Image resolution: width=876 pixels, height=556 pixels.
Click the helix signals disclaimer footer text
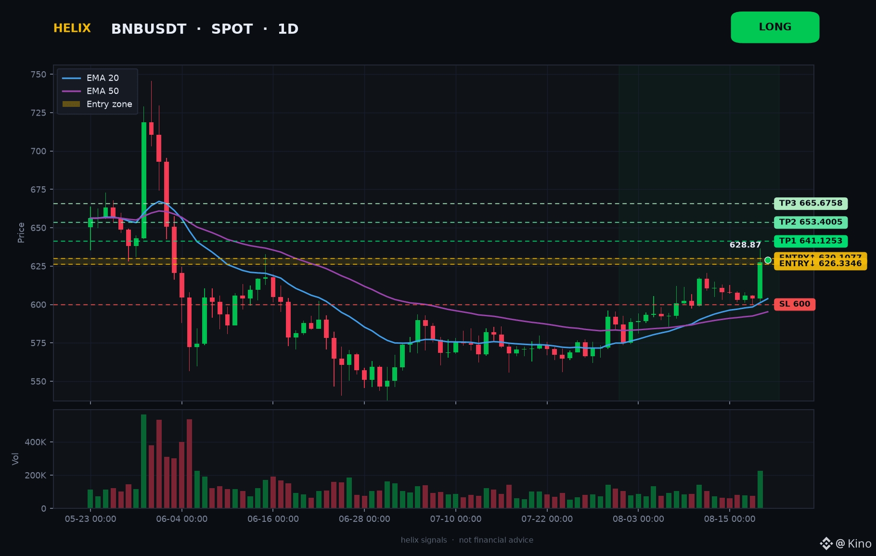[x=467, y=540]
